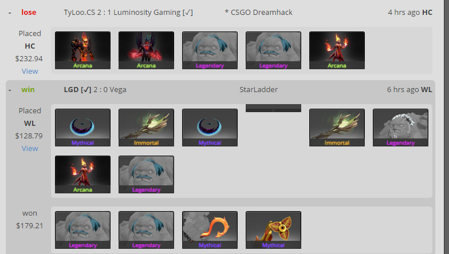449x254 pixels.
Task: Click the StarLadder event name
Action: (259, 90)
